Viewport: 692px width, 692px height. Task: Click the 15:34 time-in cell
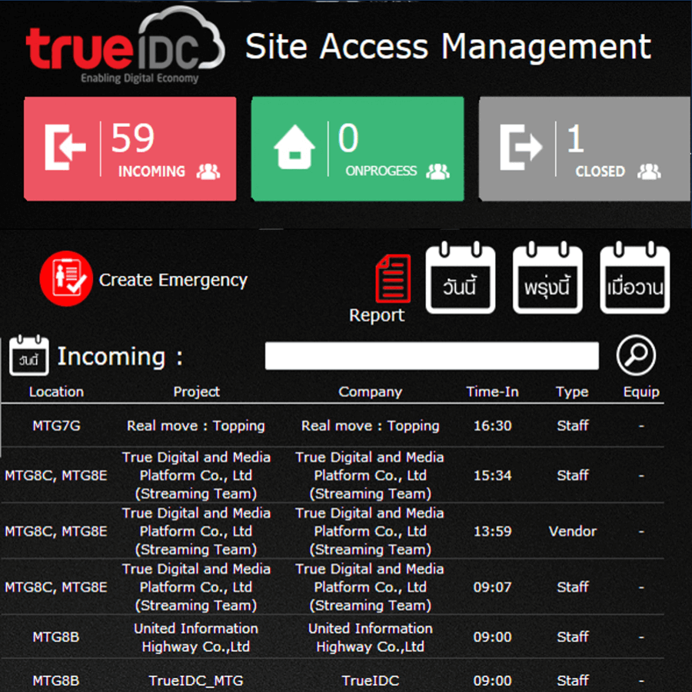coord(493,475)
